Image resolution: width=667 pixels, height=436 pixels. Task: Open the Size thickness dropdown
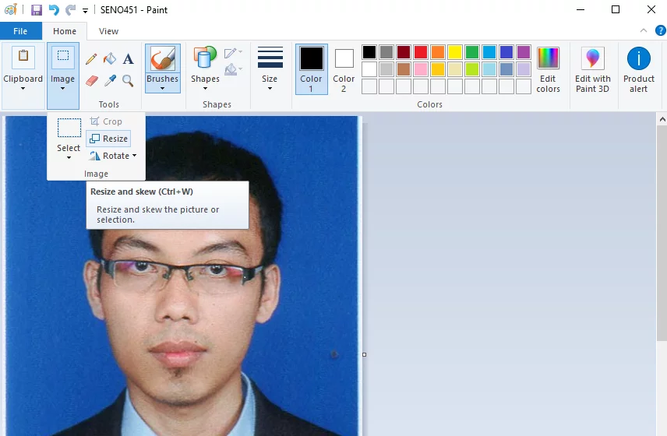pos(270,69)
